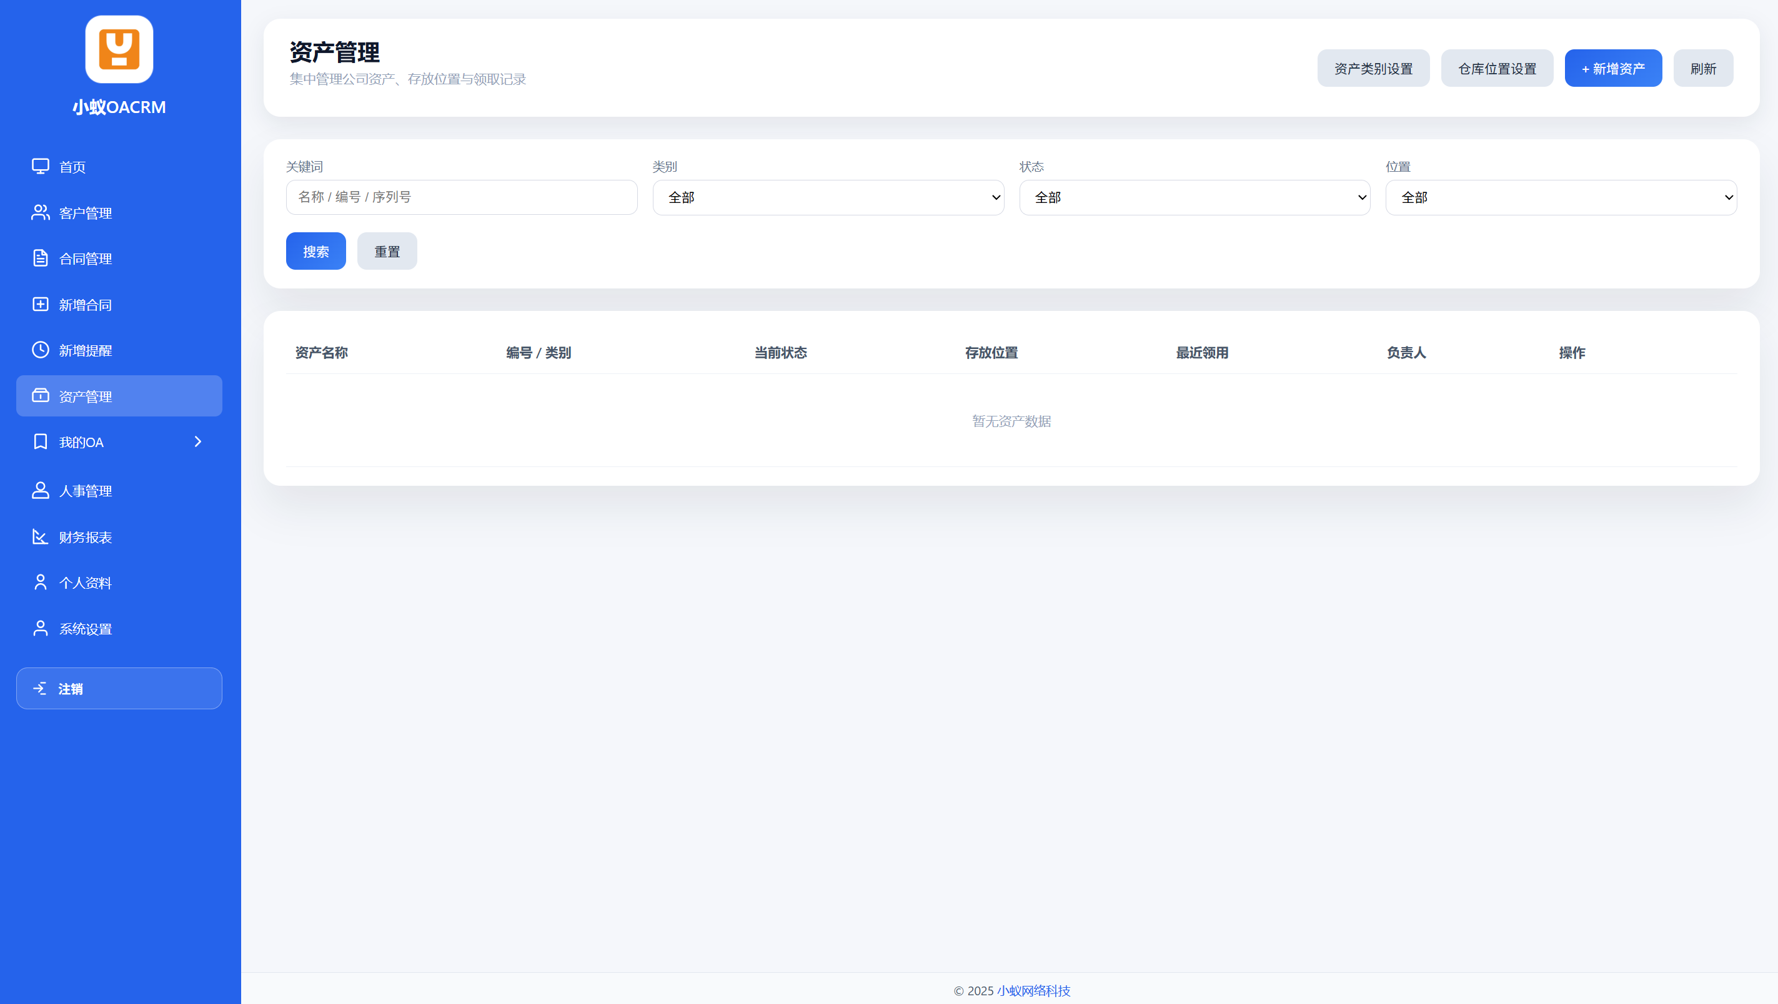Open the 类别 filter dropdown
This screenshot has height=1004, width=1778.
(828, 197)
